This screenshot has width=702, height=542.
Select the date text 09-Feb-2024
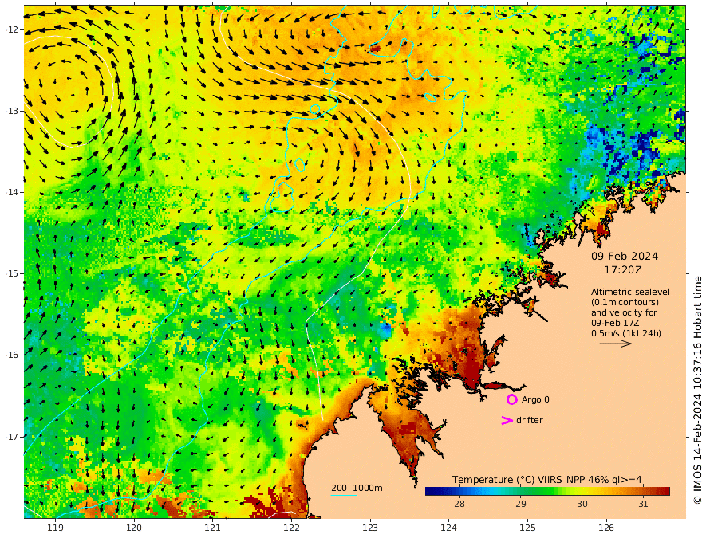[x=625, y=256]
